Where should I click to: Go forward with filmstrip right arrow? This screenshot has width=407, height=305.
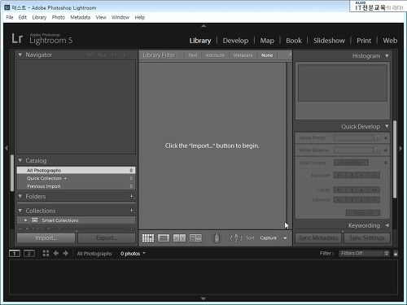(x=65, y=253)
